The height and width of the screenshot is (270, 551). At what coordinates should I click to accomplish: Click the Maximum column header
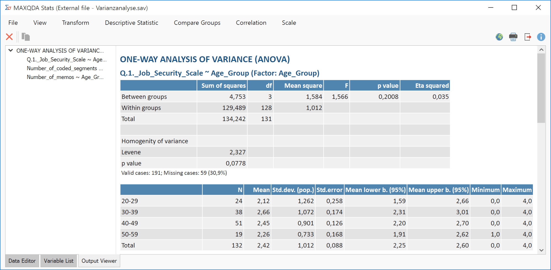[x=517, y=190]
